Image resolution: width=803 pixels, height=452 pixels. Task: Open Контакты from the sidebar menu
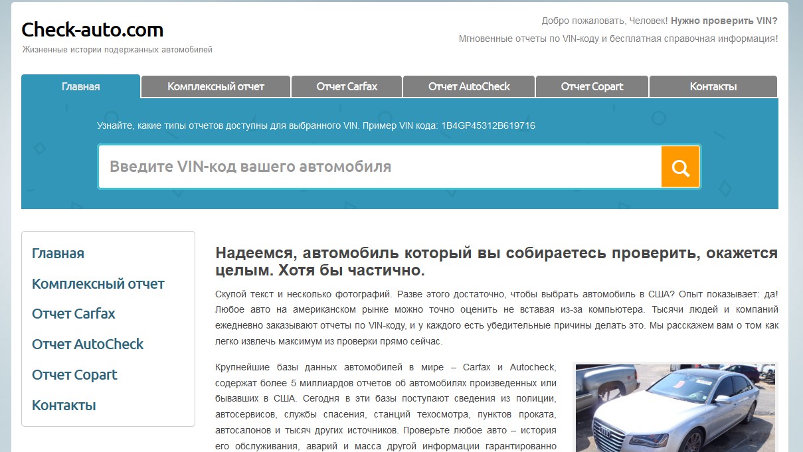coord(64,406)
